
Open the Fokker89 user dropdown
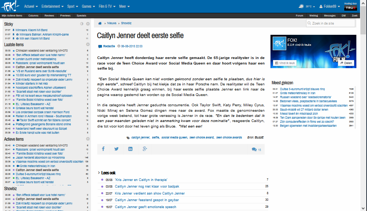point(332,7)
